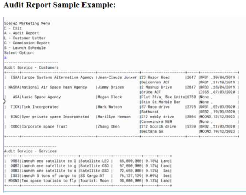246x195 pixels.
Task: Click 'Stix St Marble Bar' line
Action: click(161, 102)
